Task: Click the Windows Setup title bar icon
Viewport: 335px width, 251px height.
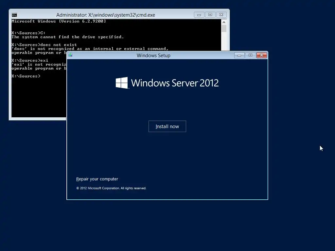Action: [70, 55]
